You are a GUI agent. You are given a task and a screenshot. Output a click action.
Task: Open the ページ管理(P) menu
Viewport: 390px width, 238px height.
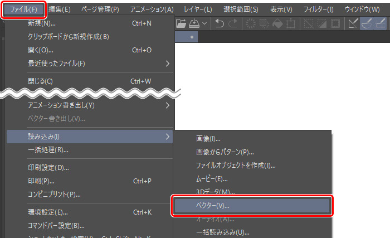(x=100, y=9)
